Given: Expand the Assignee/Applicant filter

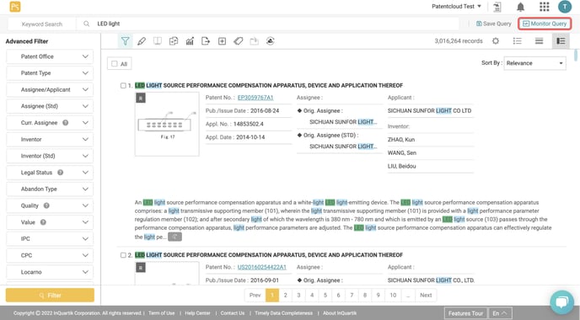Looking at the screenshot, I should point(50,90).
